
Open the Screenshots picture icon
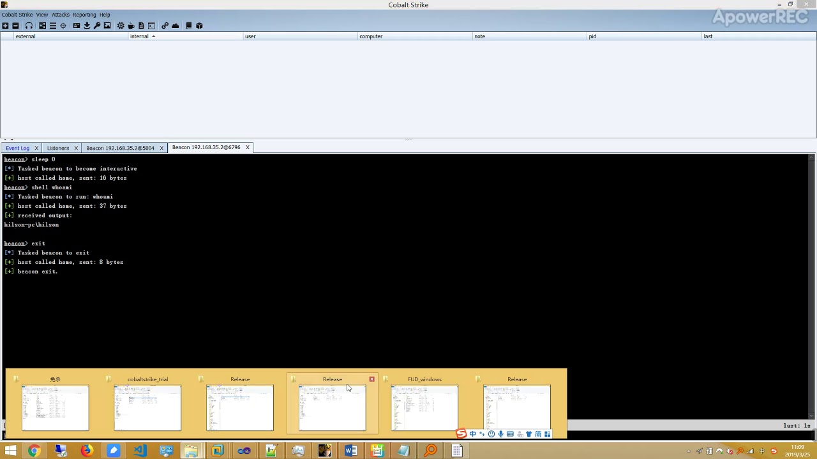107,25
